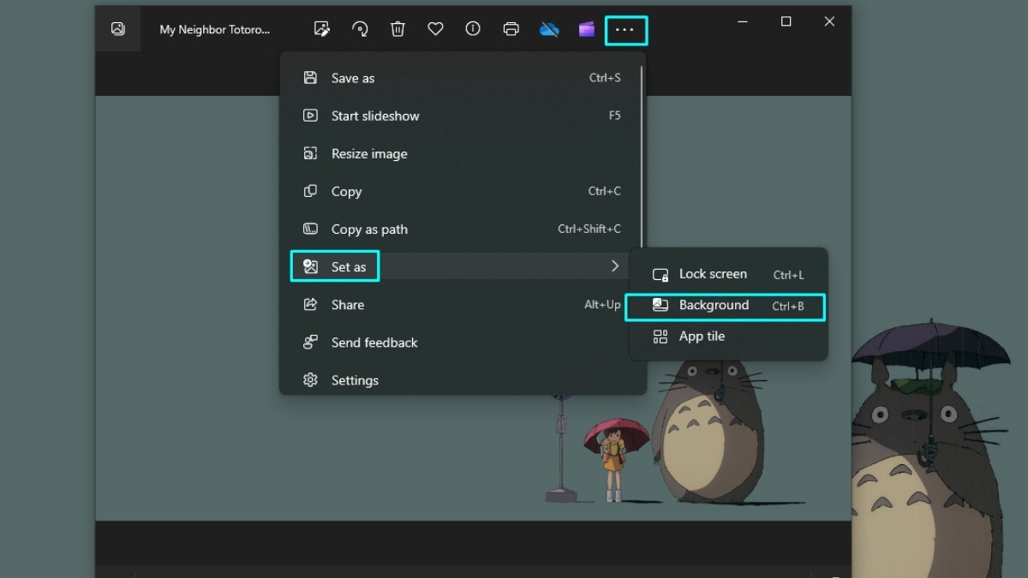Delete the photo with the trash icon

(397, 29)
